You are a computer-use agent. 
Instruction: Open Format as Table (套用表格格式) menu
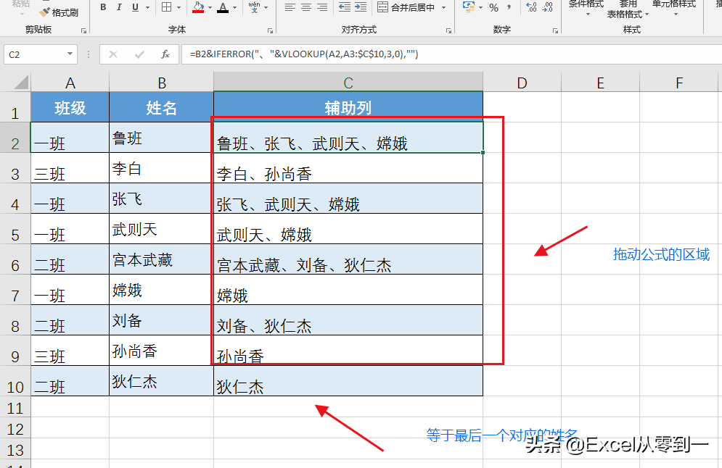(628, 9)
